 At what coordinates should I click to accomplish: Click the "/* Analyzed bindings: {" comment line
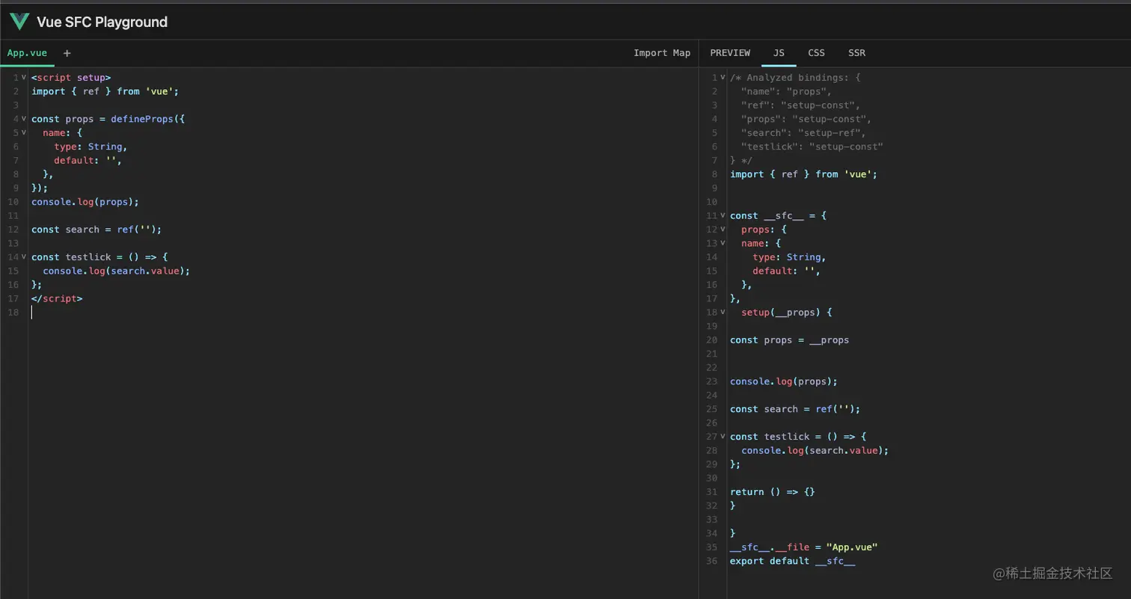(796, 77)
